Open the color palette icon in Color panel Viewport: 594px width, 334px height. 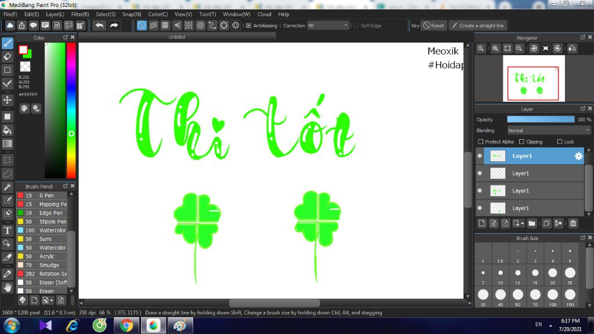24,108
